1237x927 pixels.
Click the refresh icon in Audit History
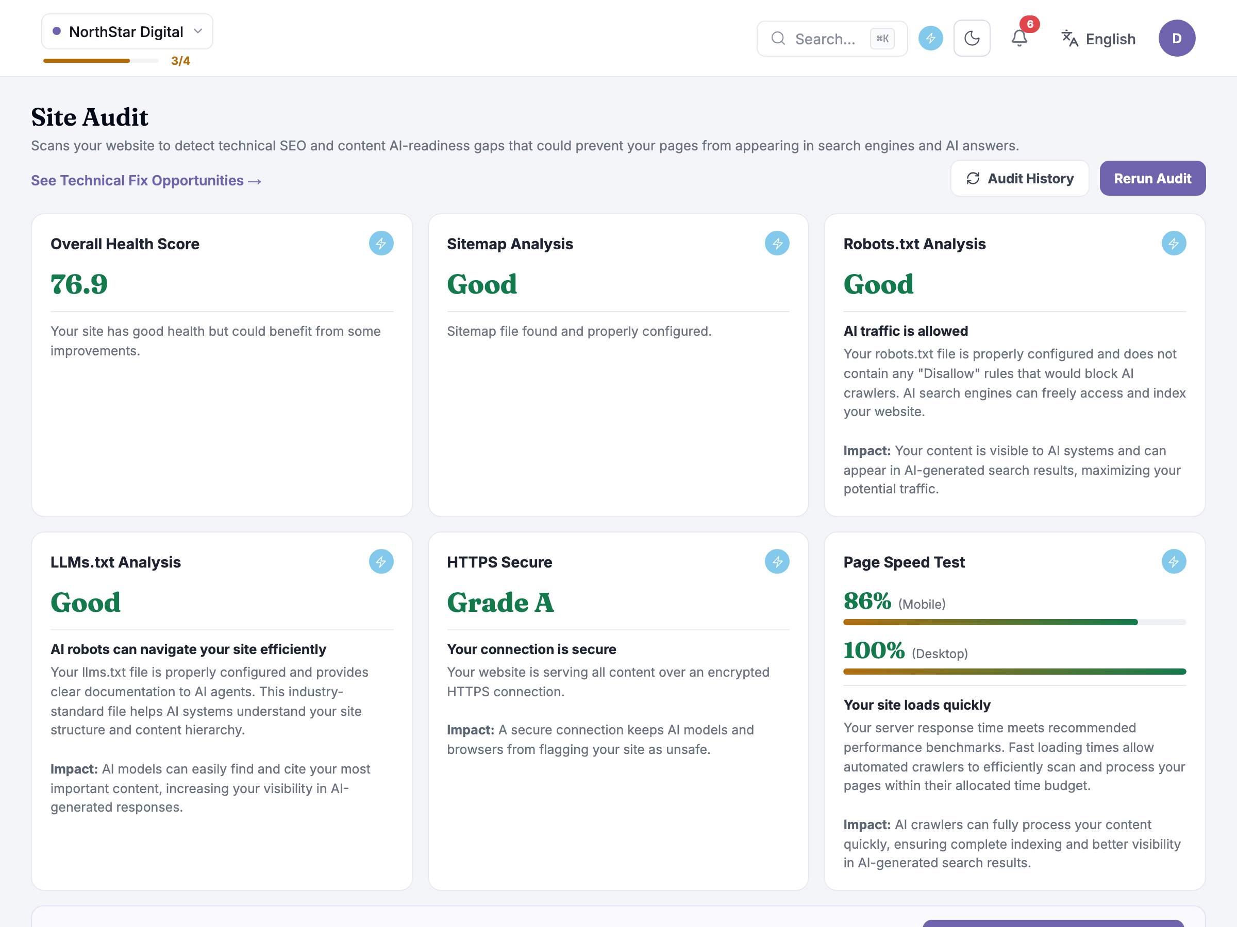[x=973, y=179]
